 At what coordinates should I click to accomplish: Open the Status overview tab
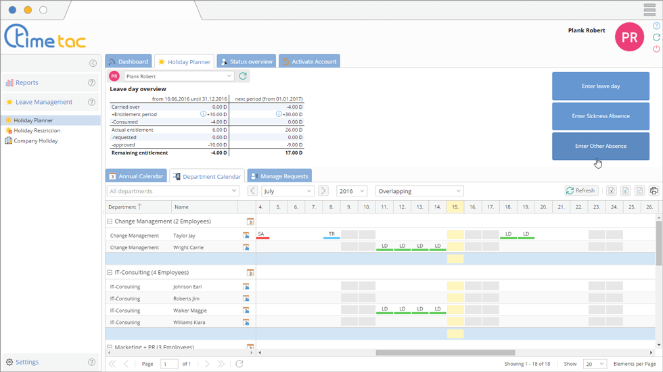pos(246,61)
